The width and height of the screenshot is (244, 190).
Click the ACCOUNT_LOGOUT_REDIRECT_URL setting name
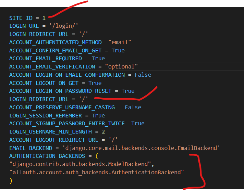54,140
